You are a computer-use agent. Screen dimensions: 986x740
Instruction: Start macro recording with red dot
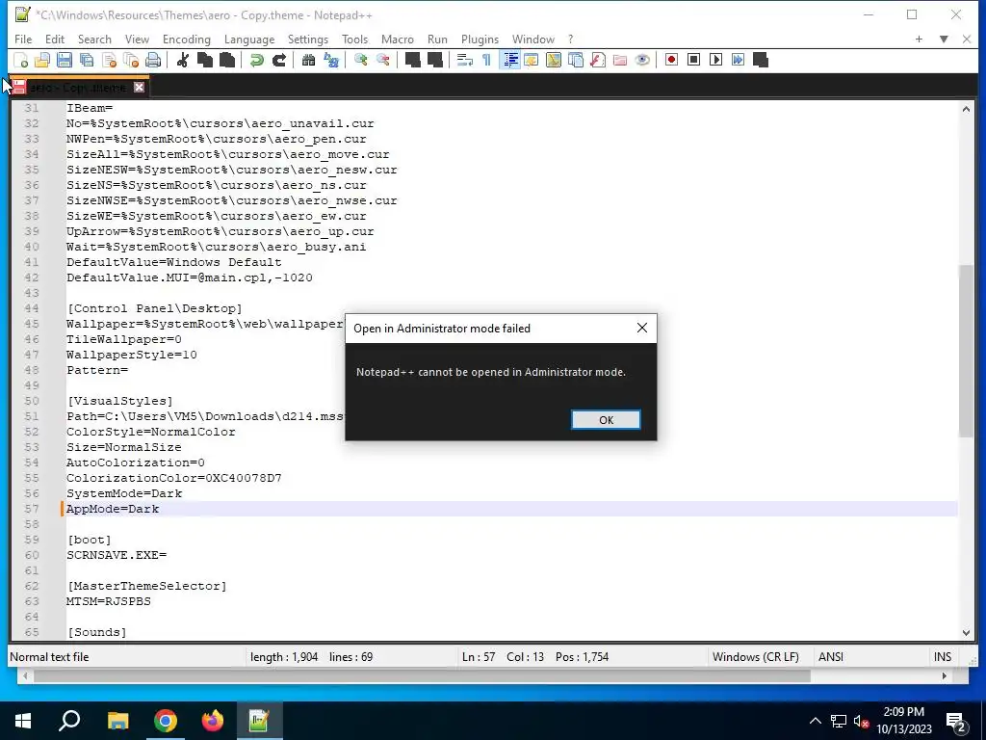[x=671, y=60]
